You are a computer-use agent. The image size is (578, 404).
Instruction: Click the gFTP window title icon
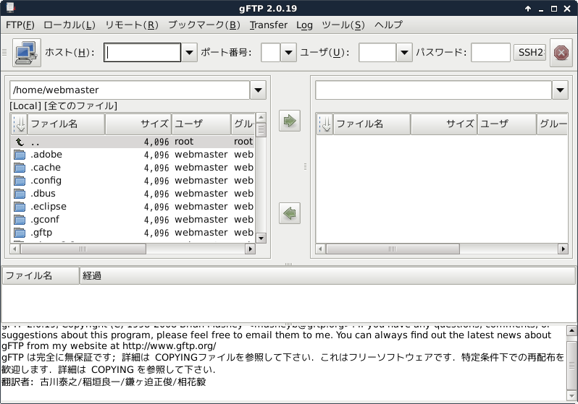tap(10, 7)
